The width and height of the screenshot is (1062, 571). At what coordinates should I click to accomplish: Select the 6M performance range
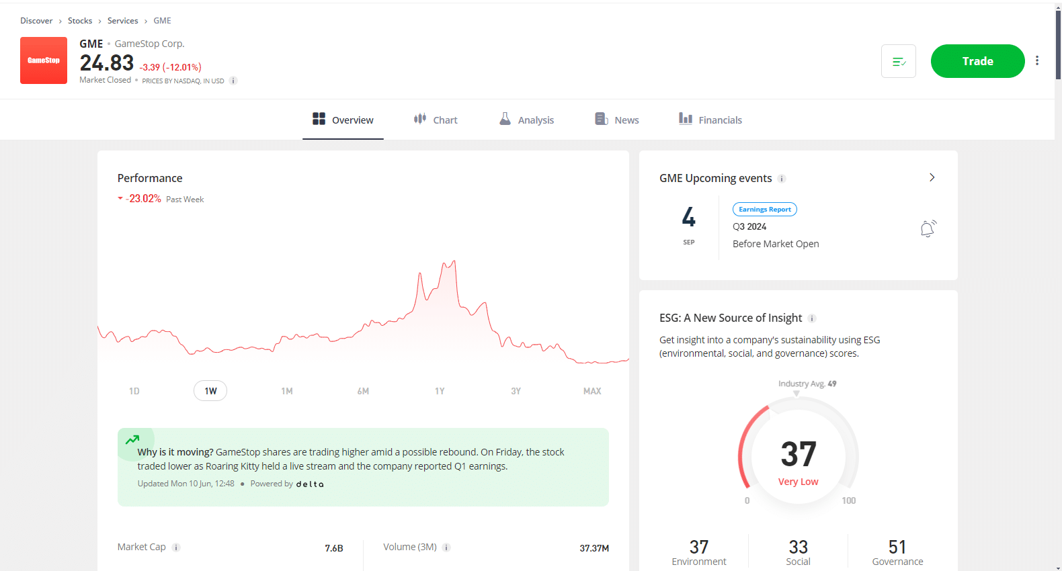[363, 391]
